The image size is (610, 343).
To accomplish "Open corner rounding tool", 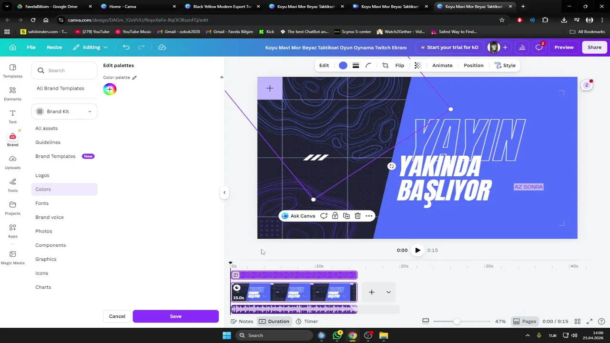I will tap(368, 65).
